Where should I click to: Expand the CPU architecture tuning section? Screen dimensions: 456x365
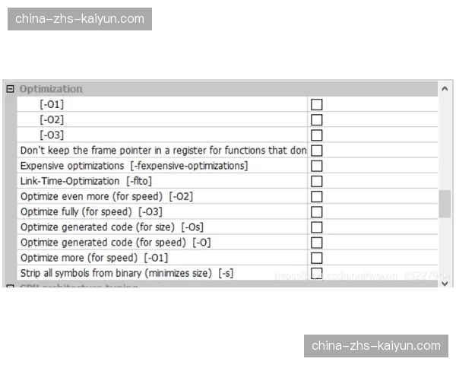pyautogui.click(x=10, y=288)
